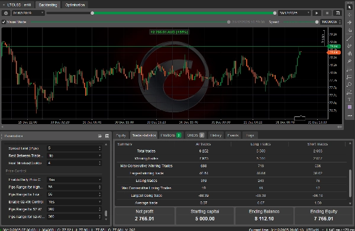Open Enable Daily Price Control dropdown
355x231 pixels.
click(x=74, y=180)
